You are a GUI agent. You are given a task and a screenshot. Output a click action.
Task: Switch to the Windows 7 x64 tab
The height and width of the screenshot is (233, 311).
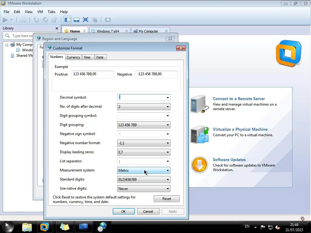tap(108, 31)
